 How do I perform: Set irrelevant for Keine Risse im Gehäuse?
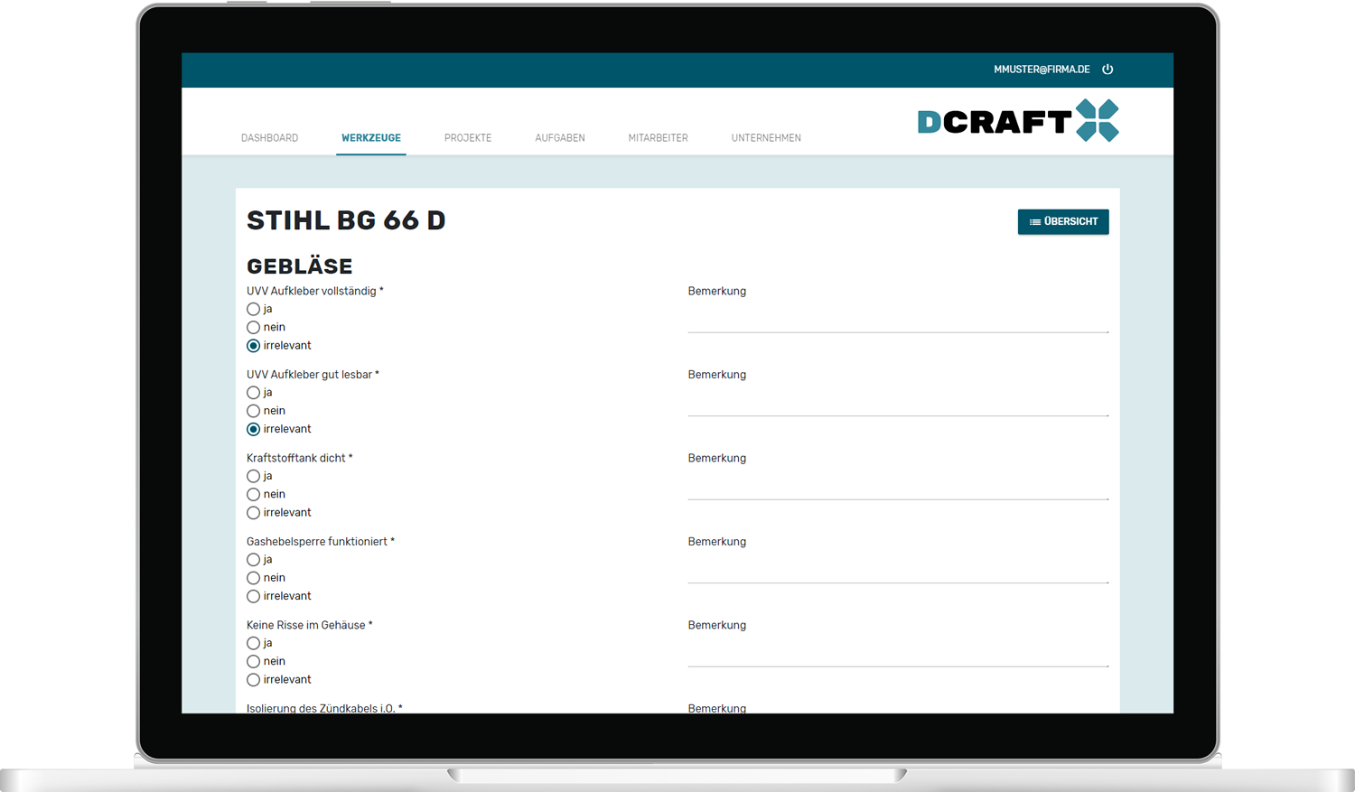(254, 680)
